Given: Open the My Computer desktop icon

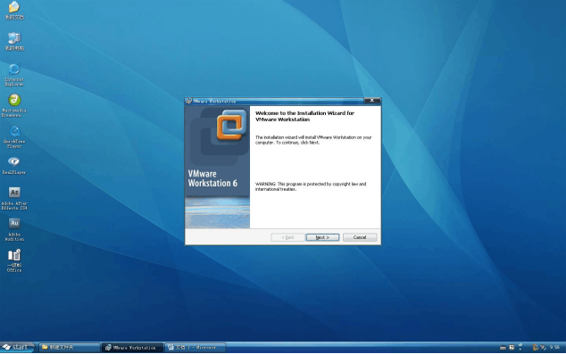Looking at the screenshot, I should click(x=14, y=41).
